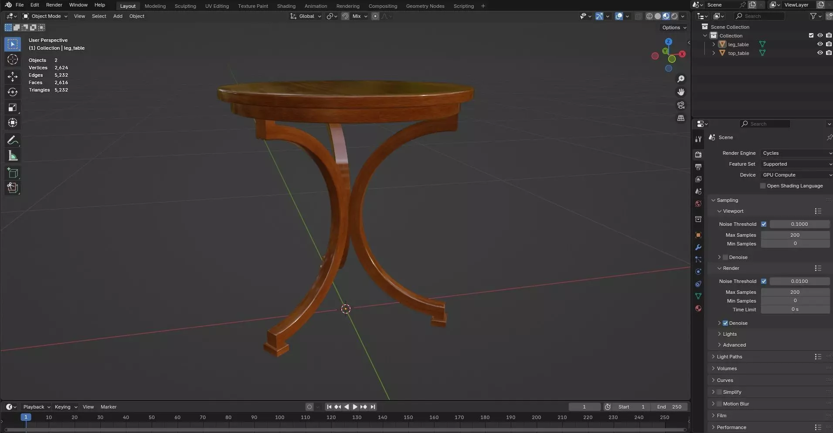Disable Render Denoise checkbox
Viewport: 833px width, 433px height.
click(725, 323)
